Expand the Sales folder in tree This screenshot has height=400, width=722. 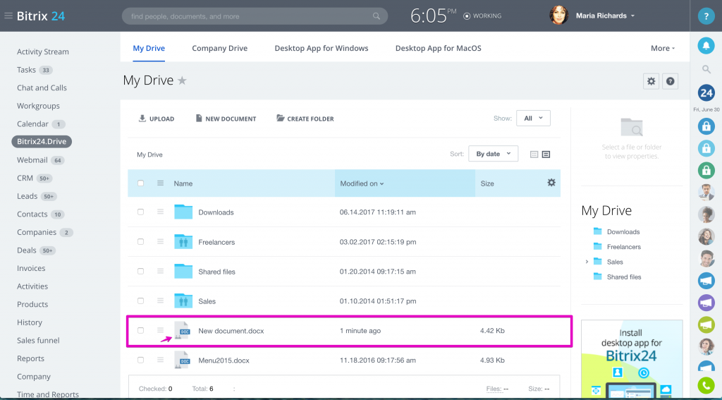(x=587, y=262)
